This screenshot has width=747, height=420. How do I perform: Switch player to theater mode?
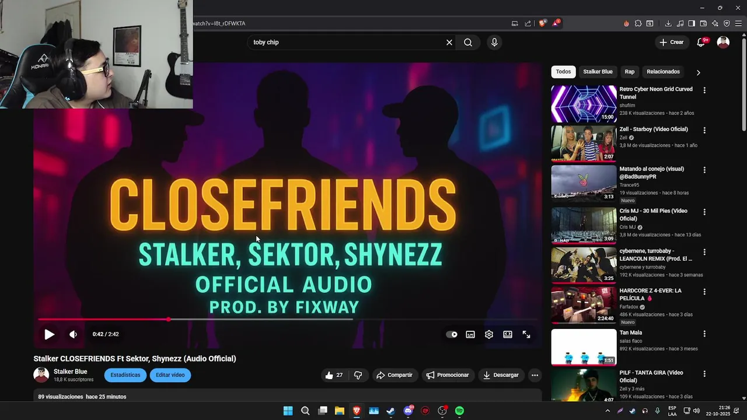tap(508, 334)
